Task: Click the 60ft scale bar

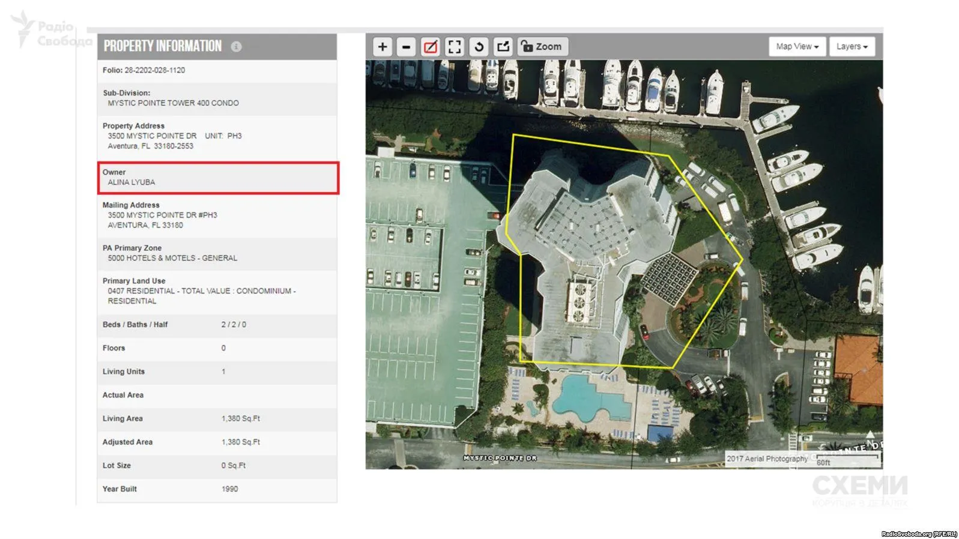Action: point(847,460)
